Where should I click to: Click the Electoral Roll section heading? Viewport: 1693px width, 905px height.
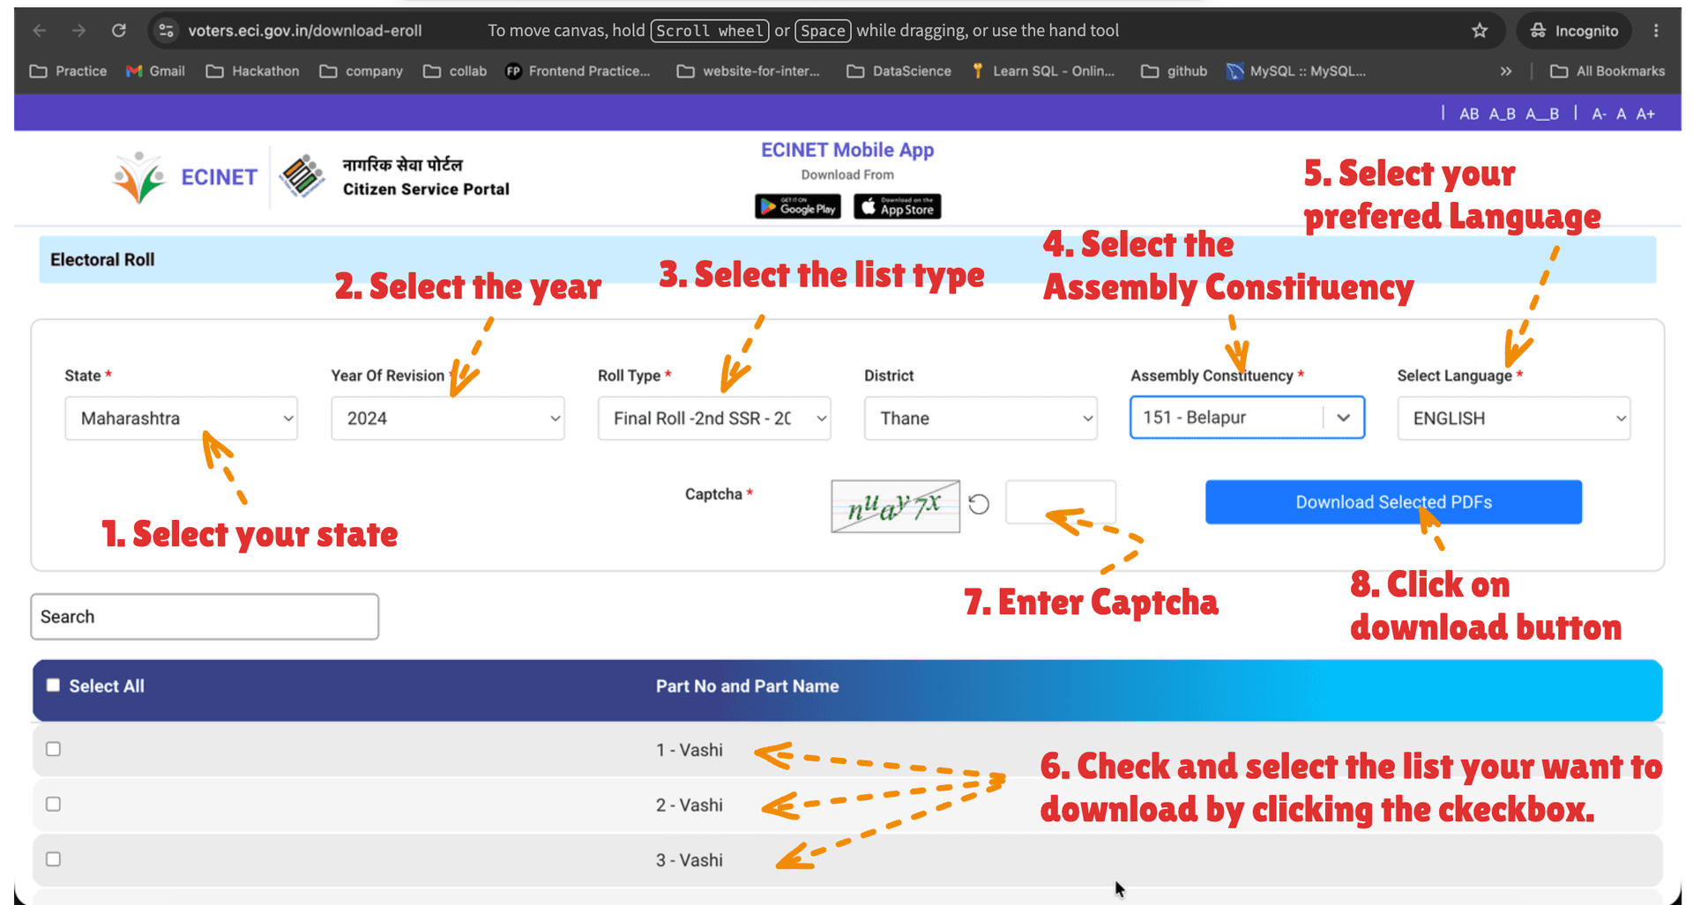[x=102, y=260]
